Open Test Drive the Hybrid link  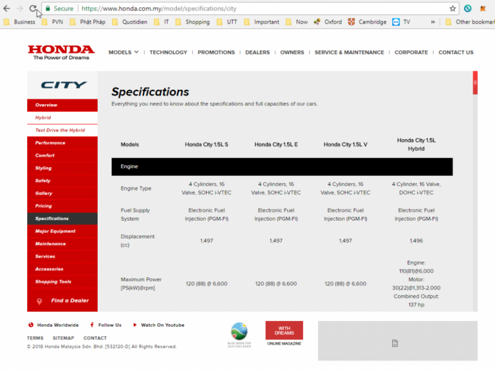tap(62, 130)
